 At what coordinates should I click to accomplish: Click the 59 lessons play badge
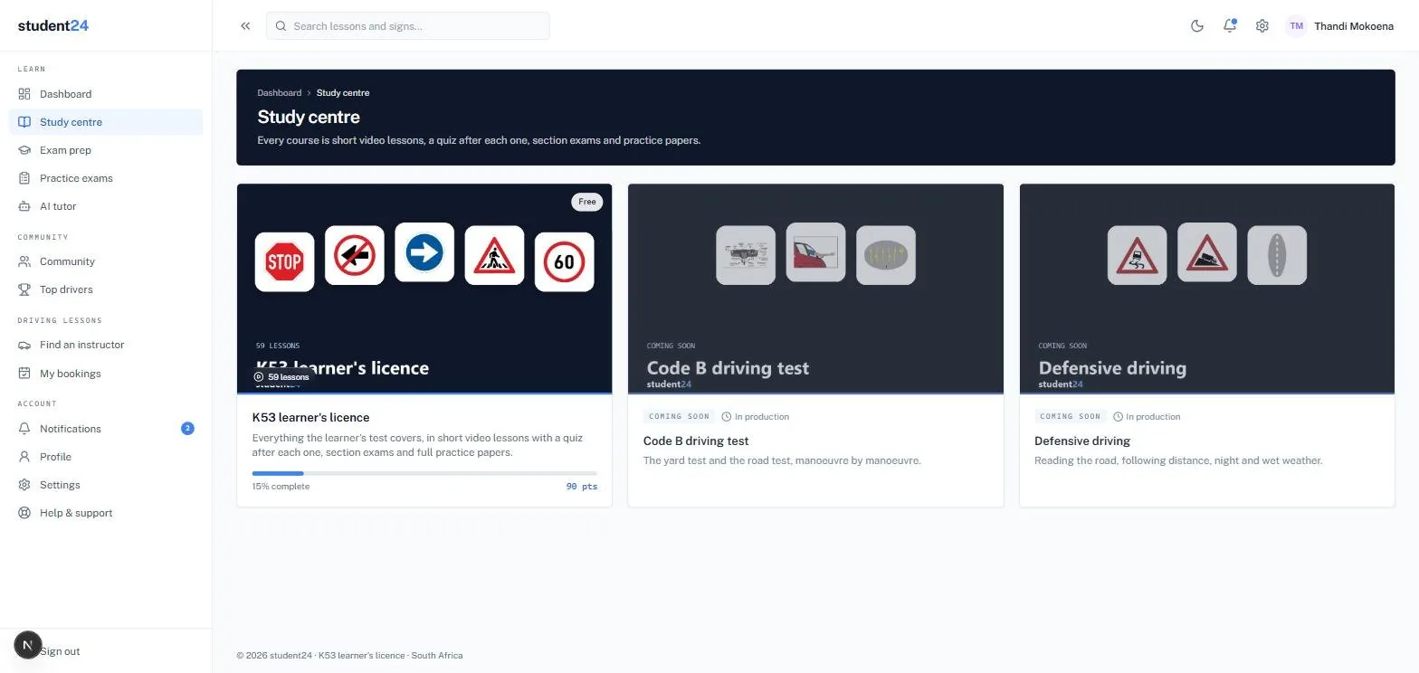(x=281, y=377)
